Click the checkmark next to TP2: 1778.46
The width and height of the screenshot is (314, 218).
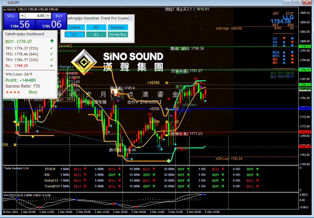point(52,54)
